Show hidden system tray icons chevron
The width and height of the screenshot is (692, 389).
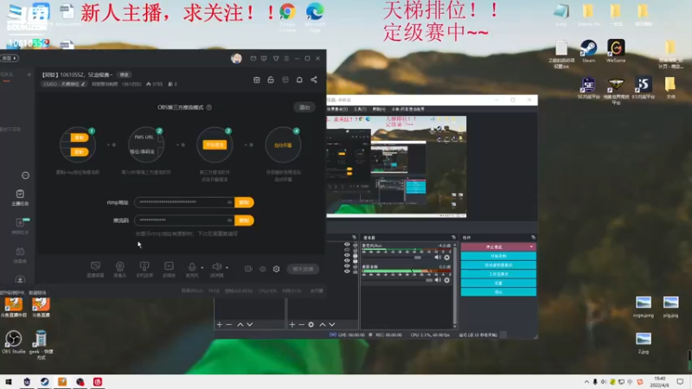pyautogui.click(x=586, y=382)
